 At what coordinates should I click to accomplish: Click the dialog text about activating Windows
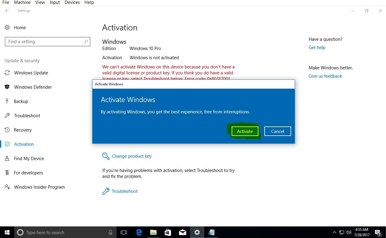(175, 112)
